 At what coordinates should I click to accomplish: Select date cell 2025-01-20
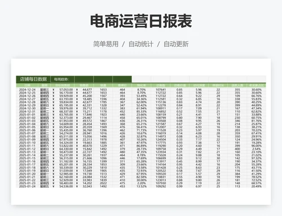[28, 174]
